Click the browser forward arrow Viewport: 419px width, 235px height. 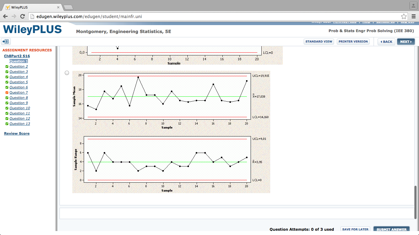tap(14, 17)
